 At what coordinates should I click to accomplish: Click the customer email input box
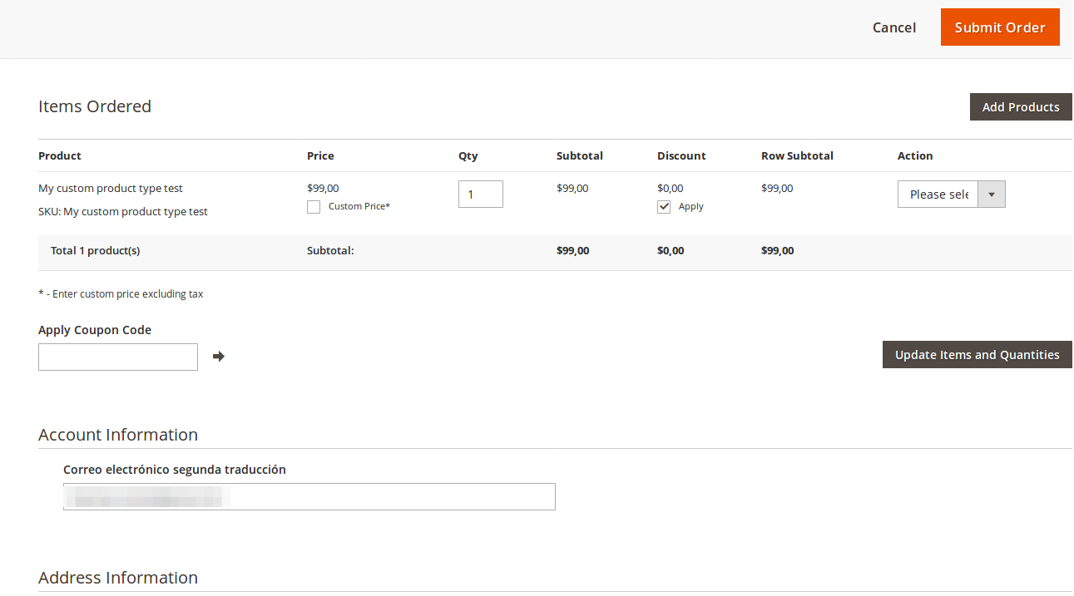(309, 496)
